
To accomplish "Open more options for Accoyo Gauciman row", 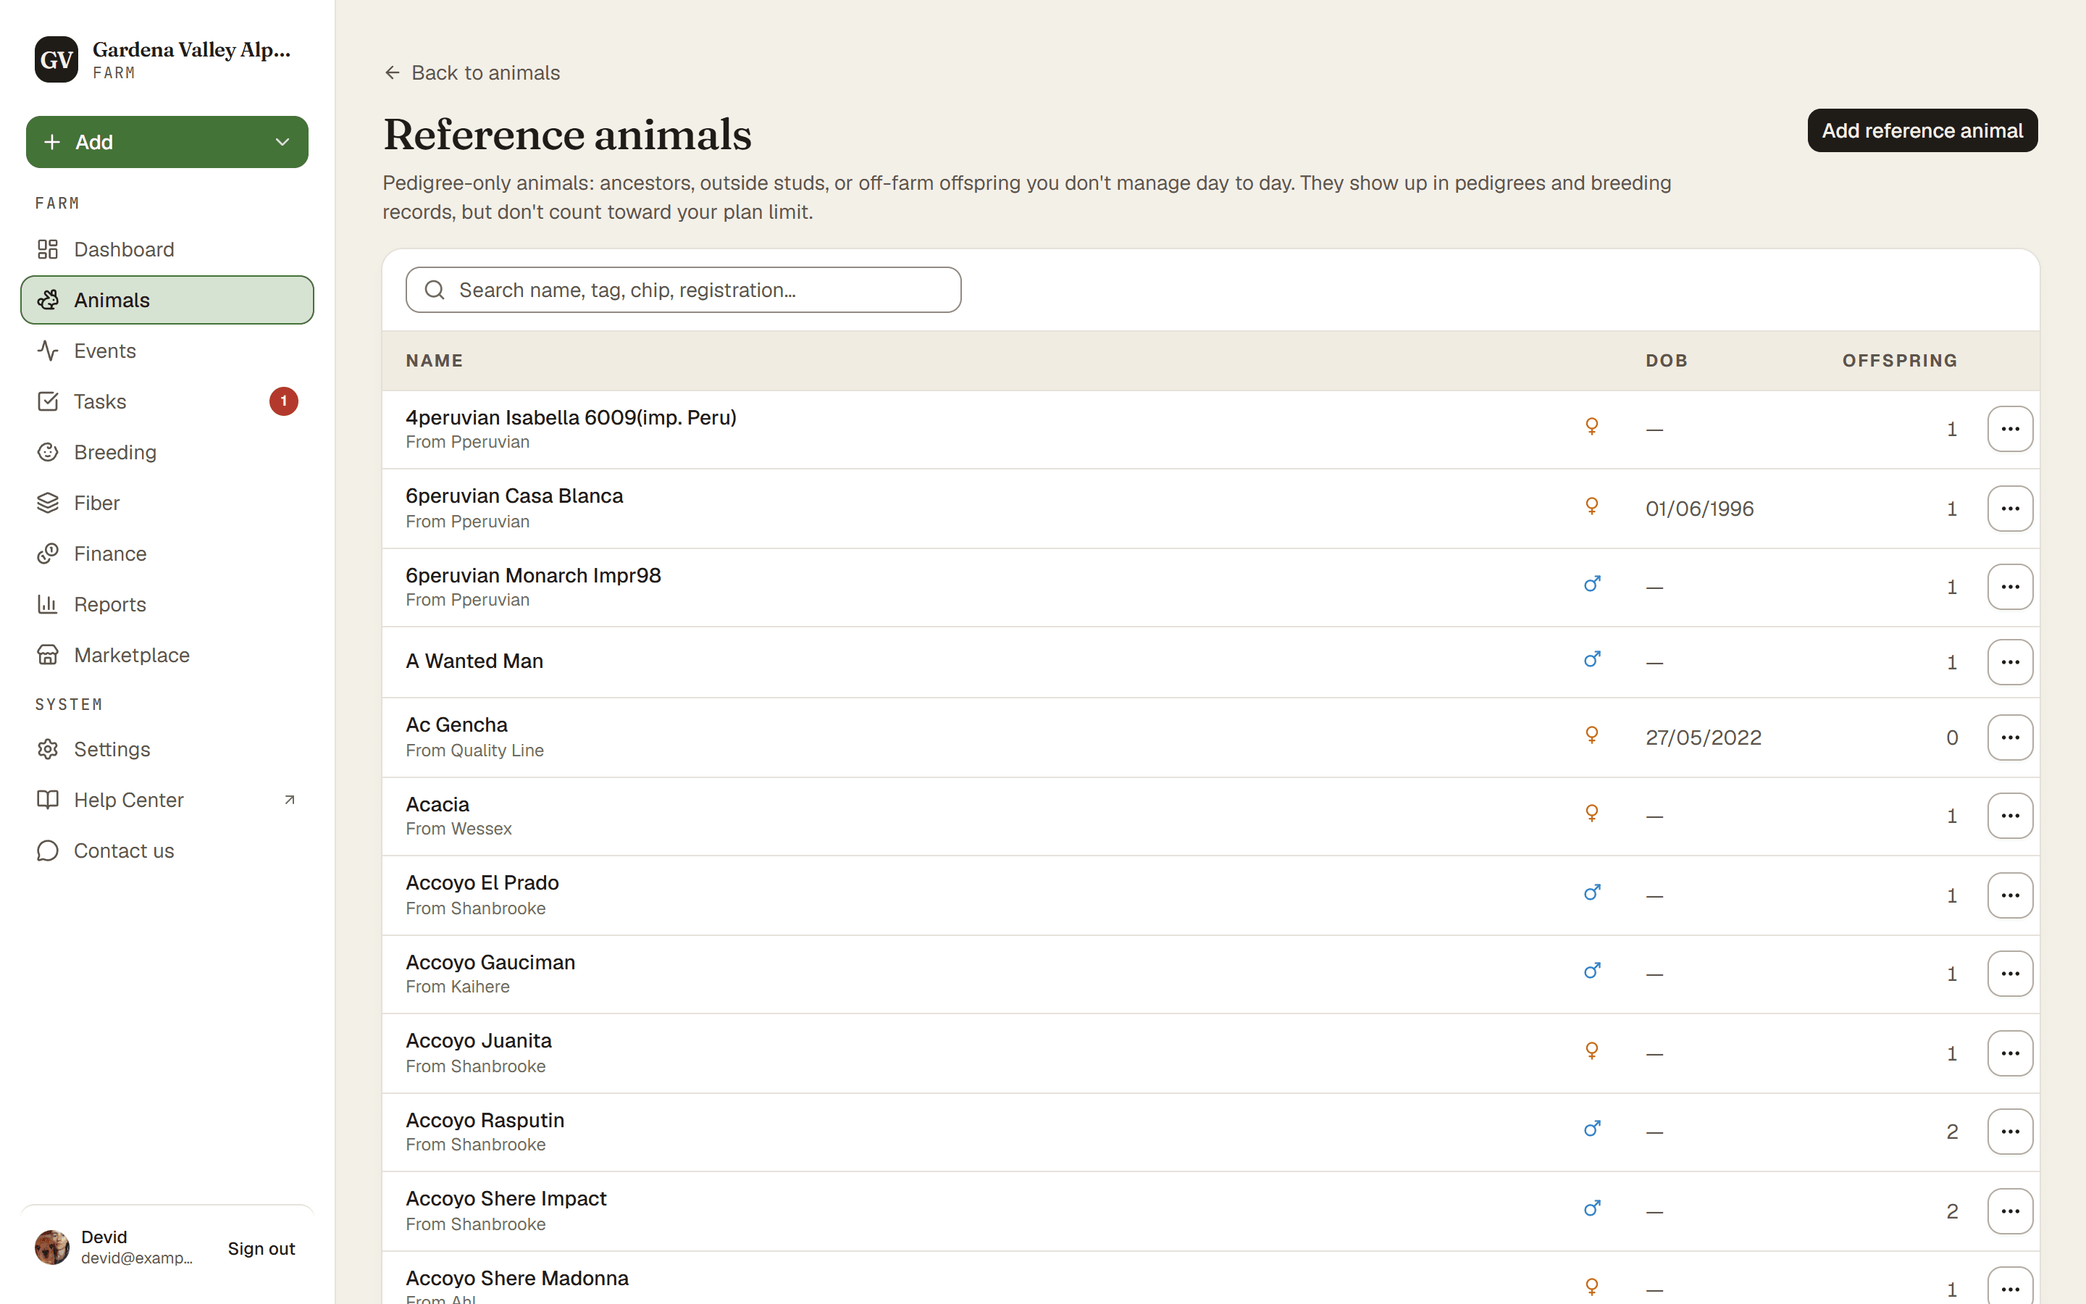I will (2010, 974).
